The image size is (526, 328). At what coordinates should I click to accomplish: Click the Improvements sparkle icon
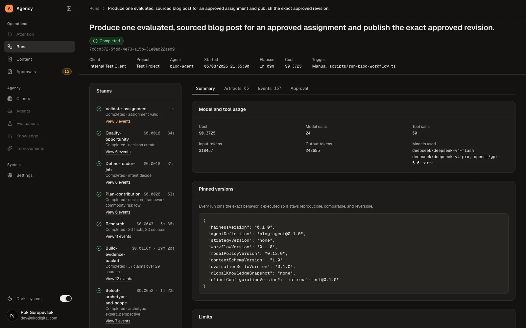click(x=10, y=148)
